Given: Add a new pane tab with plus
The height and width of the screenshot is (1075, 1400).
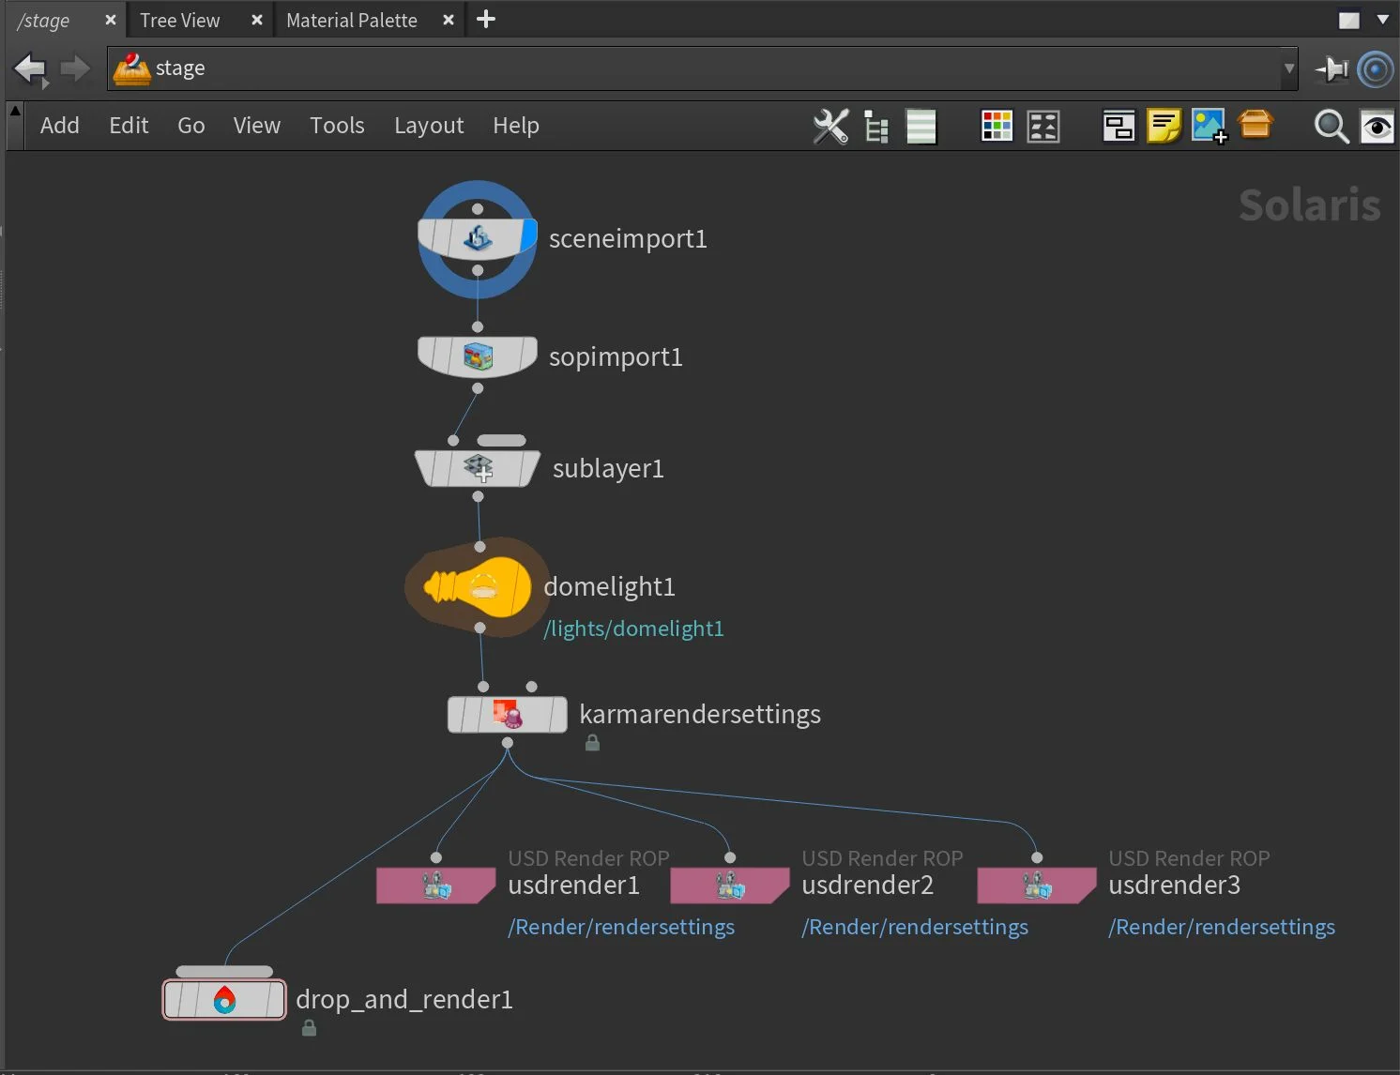Looking at the screenshot, I should [486, 20].
